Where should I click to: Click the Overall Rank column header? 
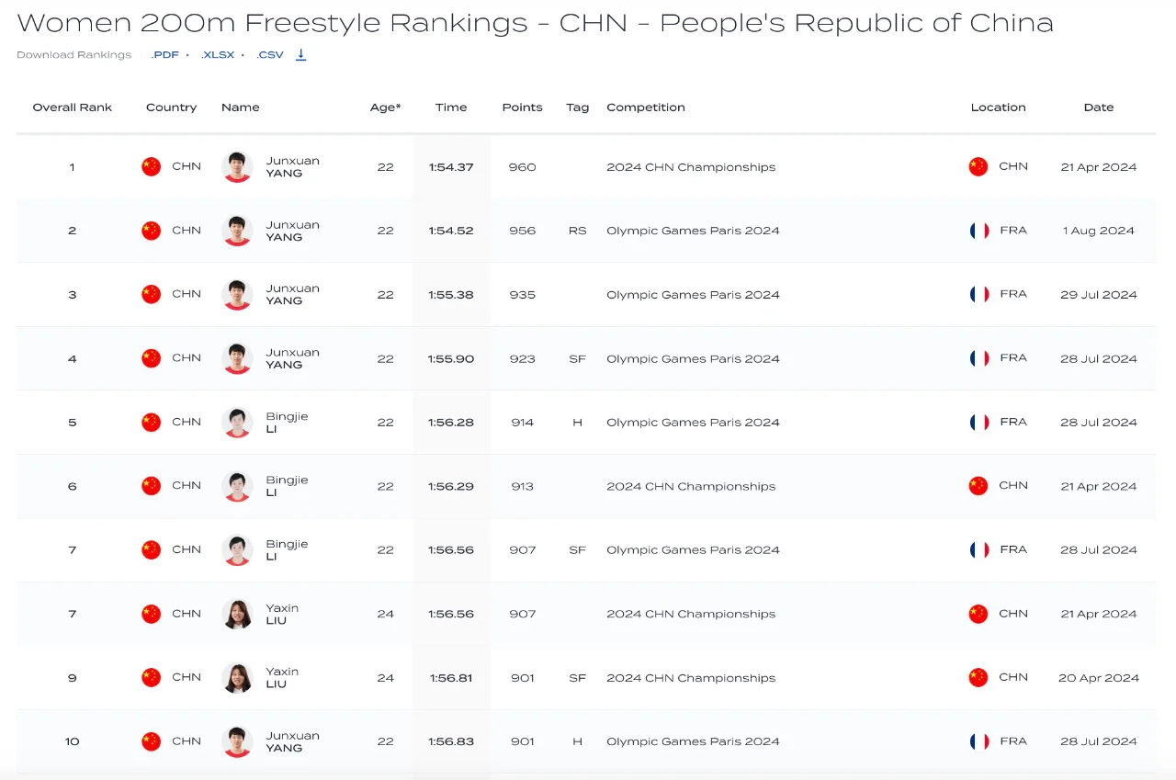(73, 107)
